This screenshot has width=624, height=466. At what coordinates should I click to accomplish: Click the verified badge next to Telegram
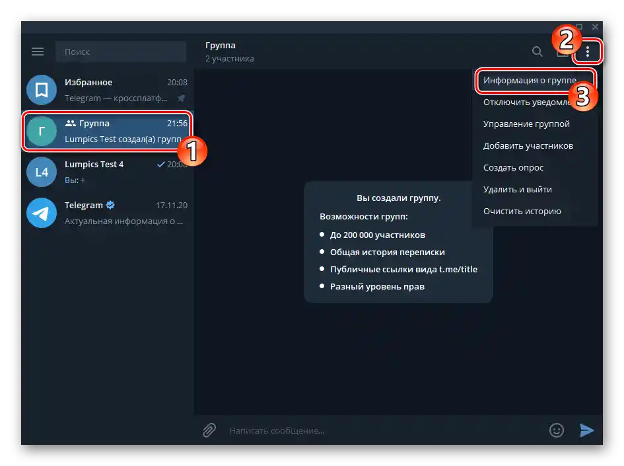[110, 205]
